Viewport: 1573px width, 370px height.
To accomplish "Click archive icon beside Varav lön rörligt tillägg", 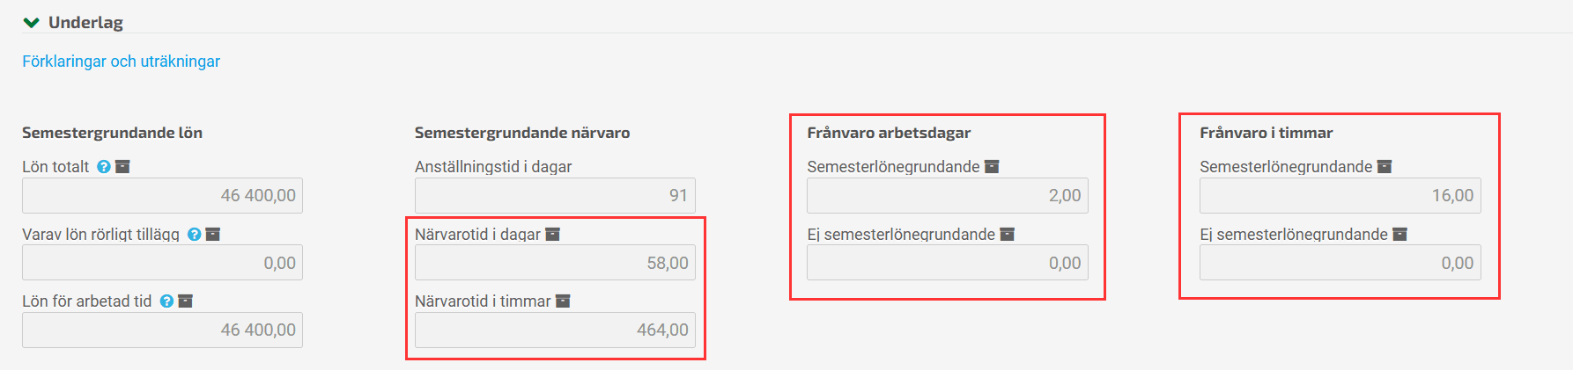I will 213,235.
